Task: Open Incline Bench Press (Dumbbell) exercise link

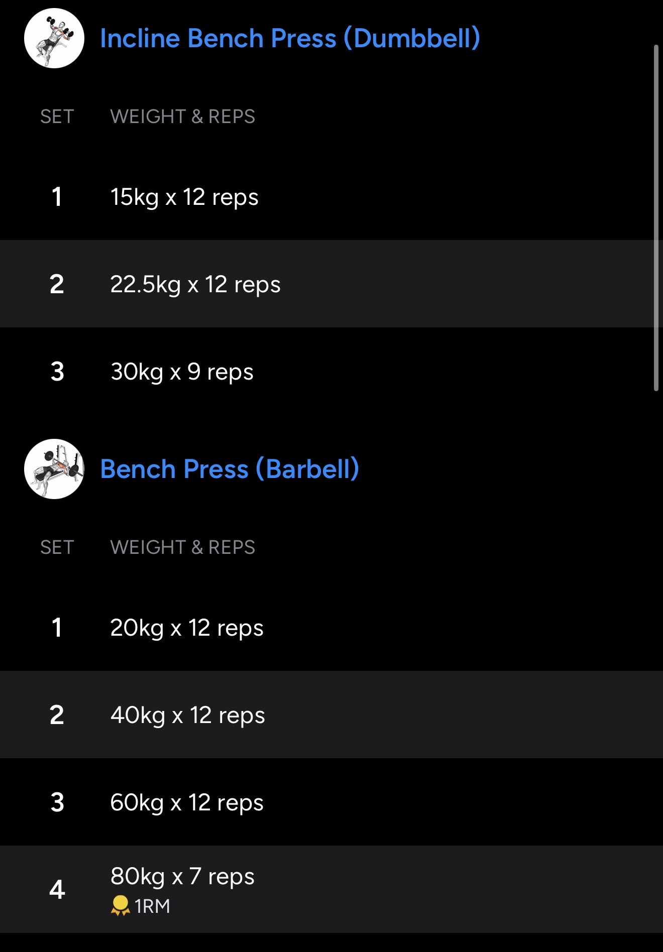Action: point(290,38)
